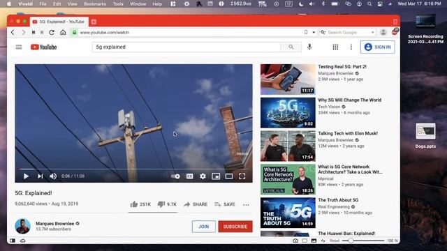
Task: Open the File menu
Action: [x=43, y=4]
